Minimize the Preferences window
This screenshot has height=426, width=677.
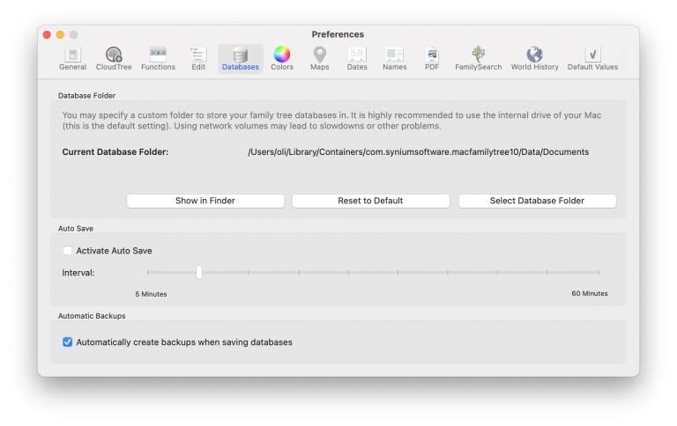61,34
